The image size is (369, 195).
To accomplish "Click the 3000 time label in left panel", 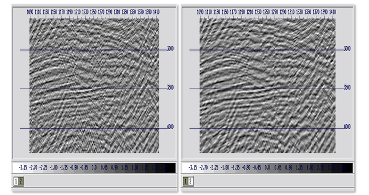I will 170,49.
